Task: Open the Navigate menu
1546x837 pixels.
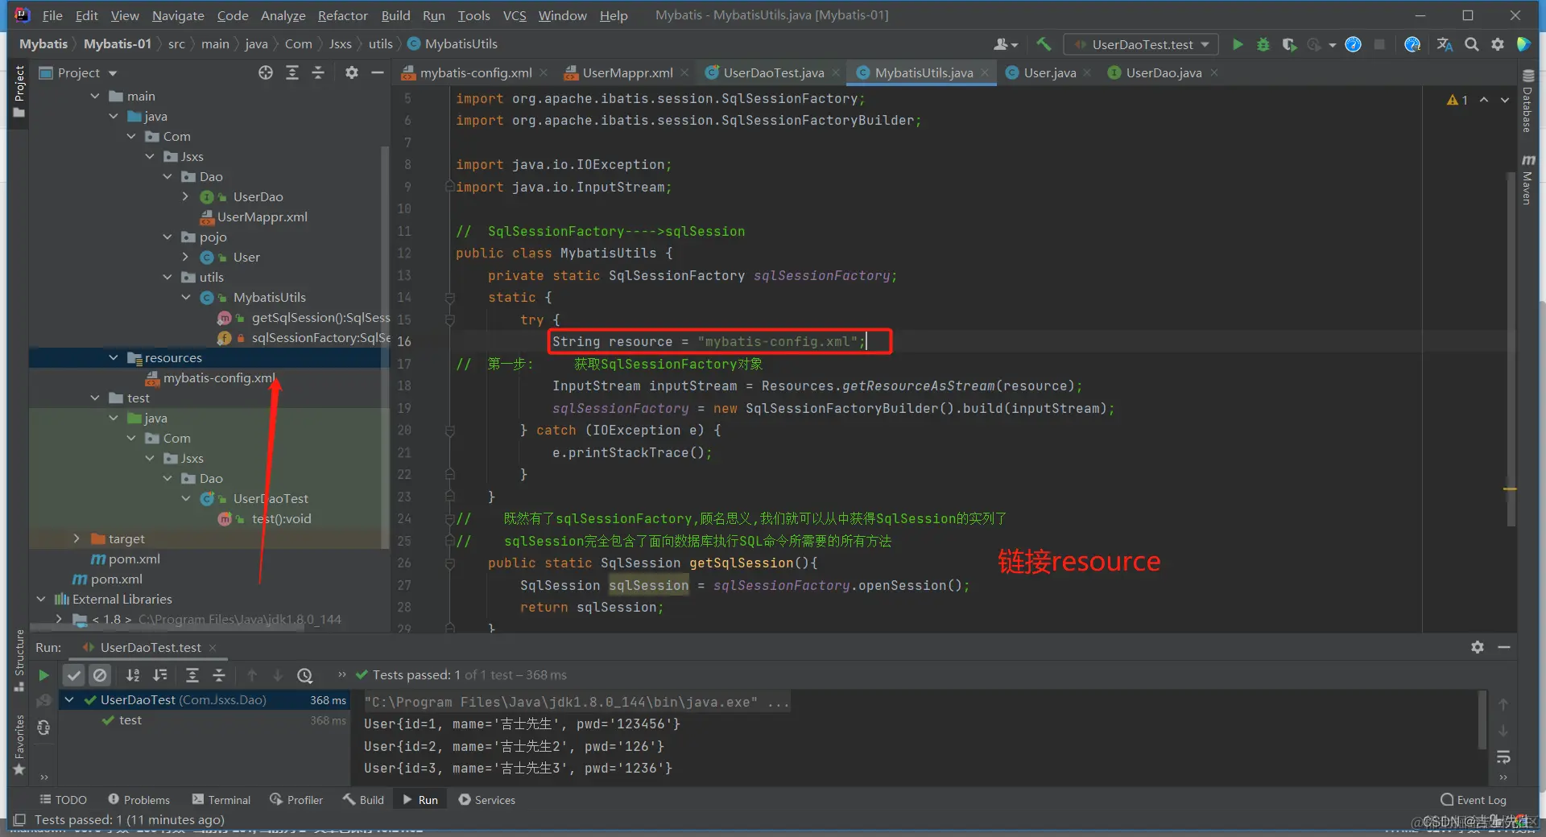Action: coord(178,15)
